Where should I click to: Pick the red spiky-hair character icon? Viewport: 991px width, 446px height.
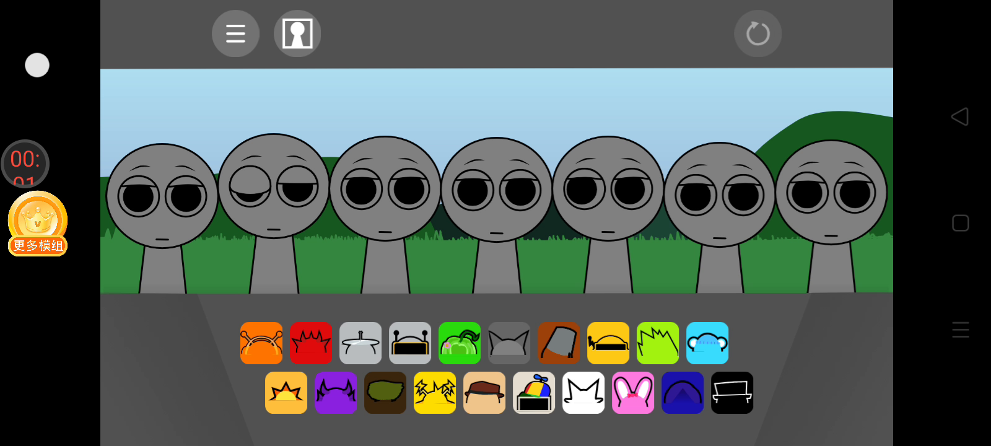click(311, 343)
